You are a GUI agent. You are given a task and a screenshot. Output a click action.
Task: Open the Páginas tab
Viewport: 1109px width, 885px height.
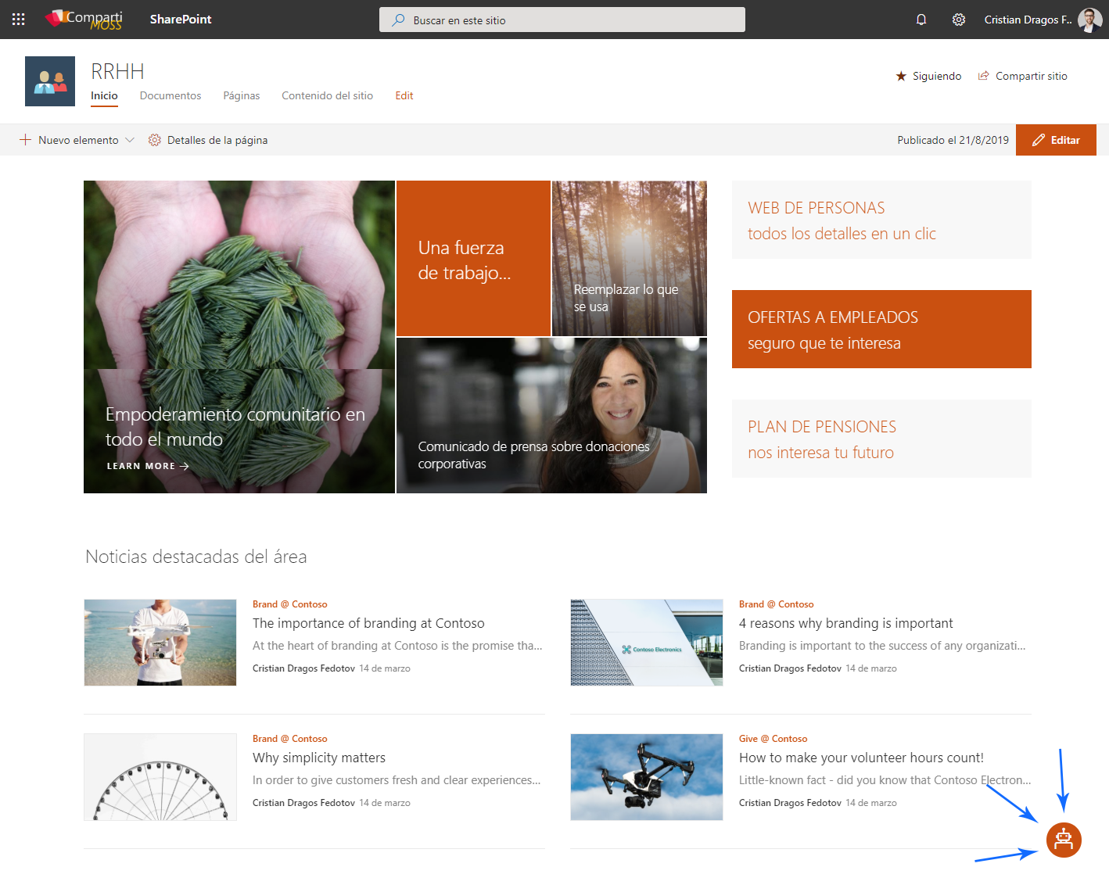tap(241, 95)
